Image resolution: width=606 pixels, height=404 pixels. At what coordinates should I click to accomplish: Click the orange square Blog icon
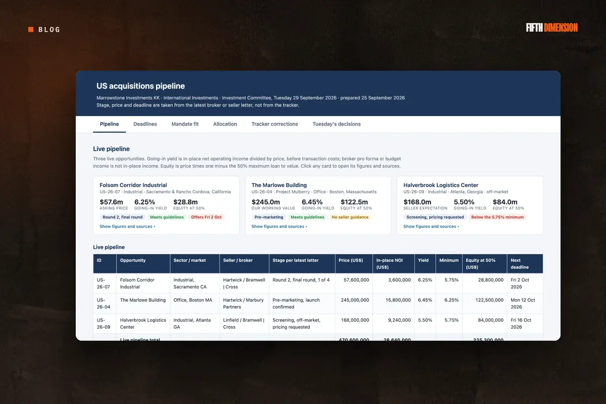click(31, 29)
